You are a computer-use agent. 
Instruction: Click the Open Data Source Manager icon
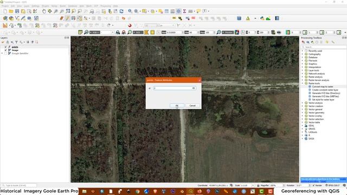coord(5,18)
